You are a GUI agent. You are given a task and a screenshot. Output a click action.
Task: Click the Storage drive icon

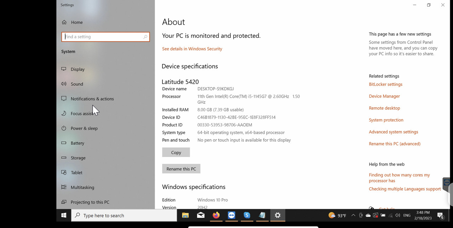pos(64,158)
